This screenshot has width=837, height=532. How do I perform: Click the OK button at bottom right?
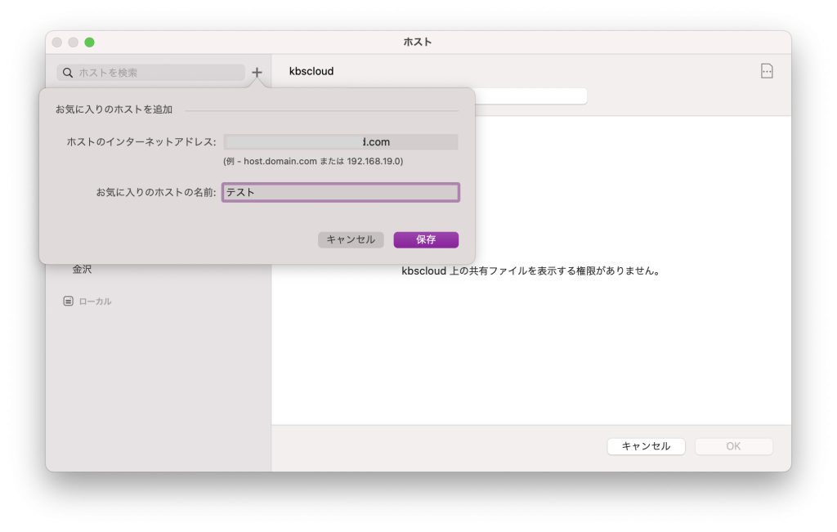[x=733, y=446]
